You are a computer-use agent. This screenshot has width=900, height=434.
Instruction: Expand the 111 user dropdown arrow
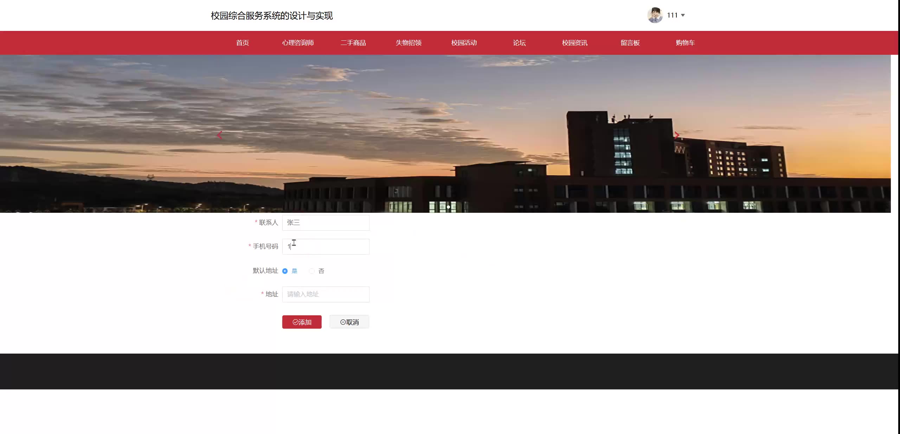(x=683, y=15)
